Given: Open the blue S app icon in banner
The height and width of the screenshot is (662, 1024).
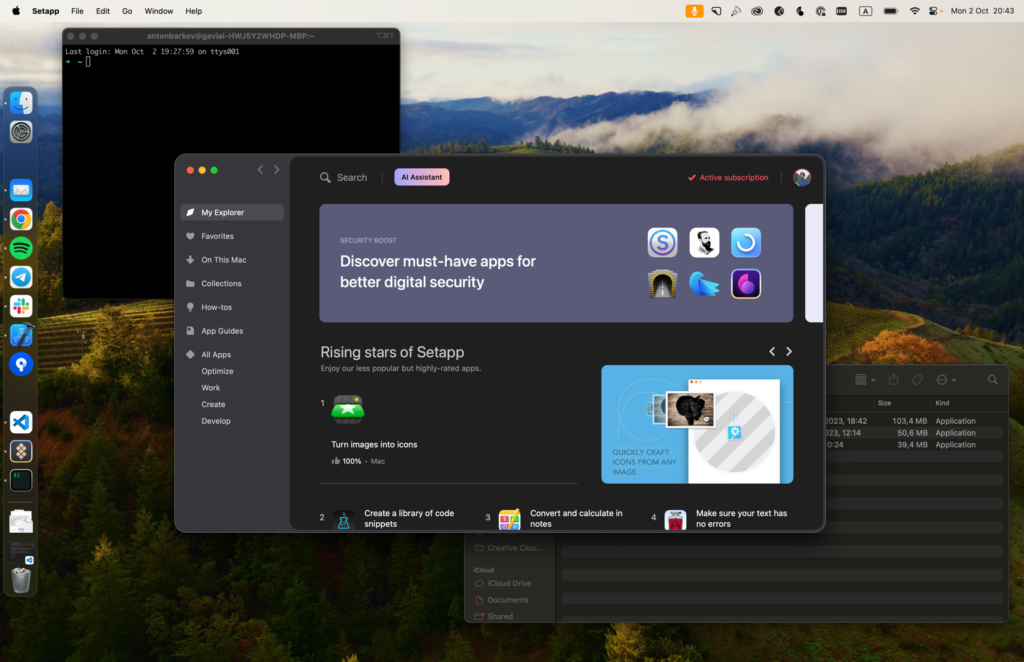Looking at the screenshot, I should (663, 242).
